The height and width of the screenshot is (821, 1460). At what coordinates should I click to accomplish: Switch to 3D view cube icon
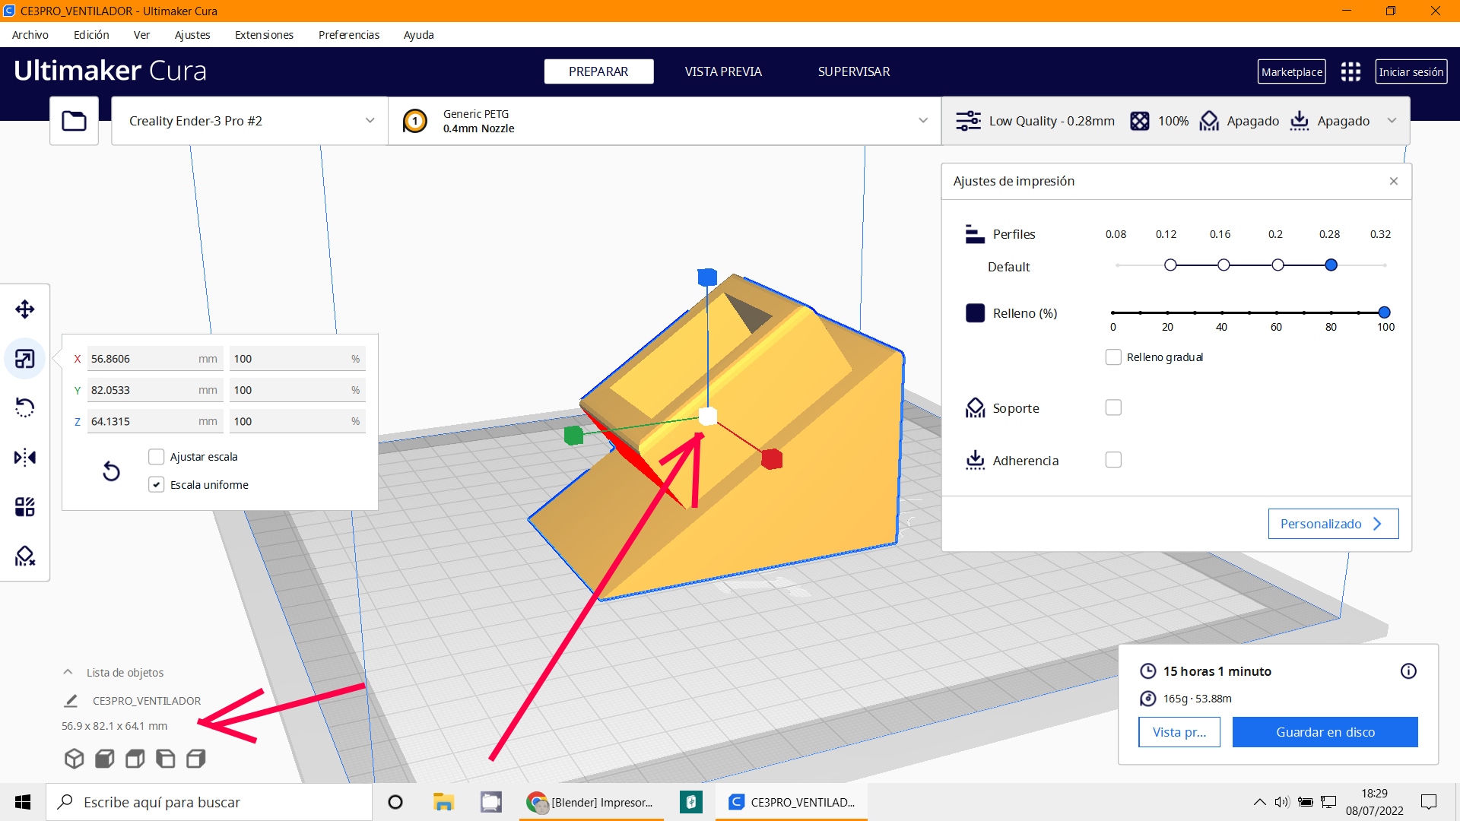(74, 759)
